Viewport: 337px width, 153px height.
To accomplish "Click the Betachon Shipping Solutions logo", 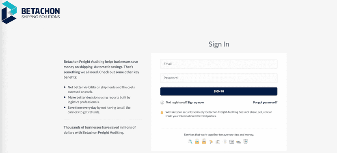I will (x=30, y=12).
